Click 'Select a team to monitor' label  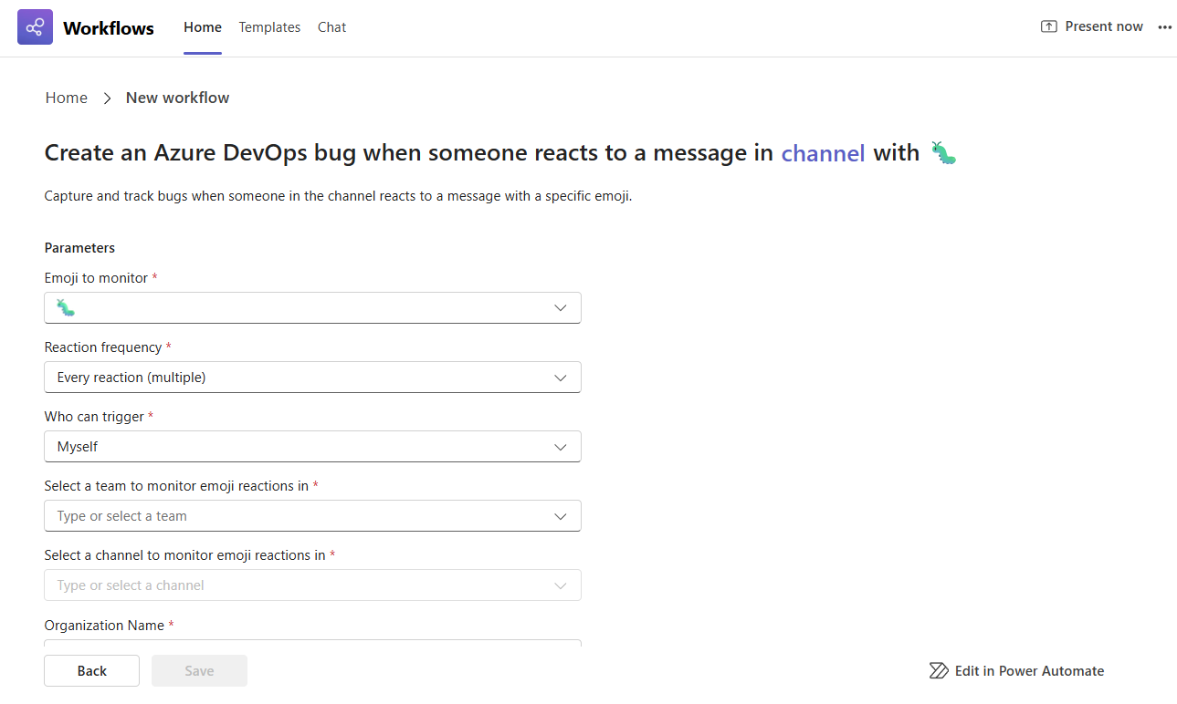[176, 486]
